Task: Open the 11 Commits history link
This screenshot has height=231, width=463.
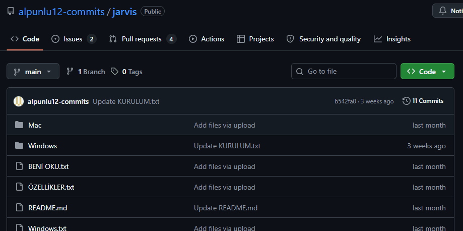Action: tap(423, 101)
